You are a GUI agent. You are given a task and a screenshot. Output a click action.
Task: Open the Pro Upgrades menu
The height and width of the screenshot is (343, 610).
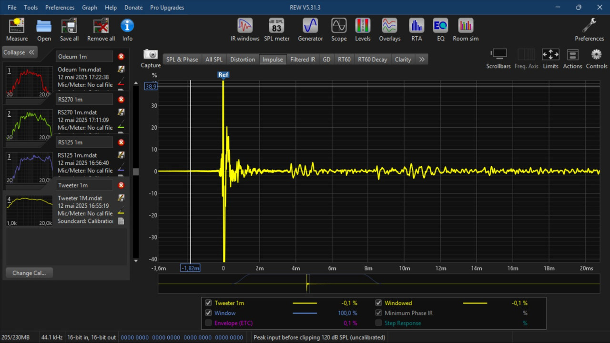[x=167, y=8]
